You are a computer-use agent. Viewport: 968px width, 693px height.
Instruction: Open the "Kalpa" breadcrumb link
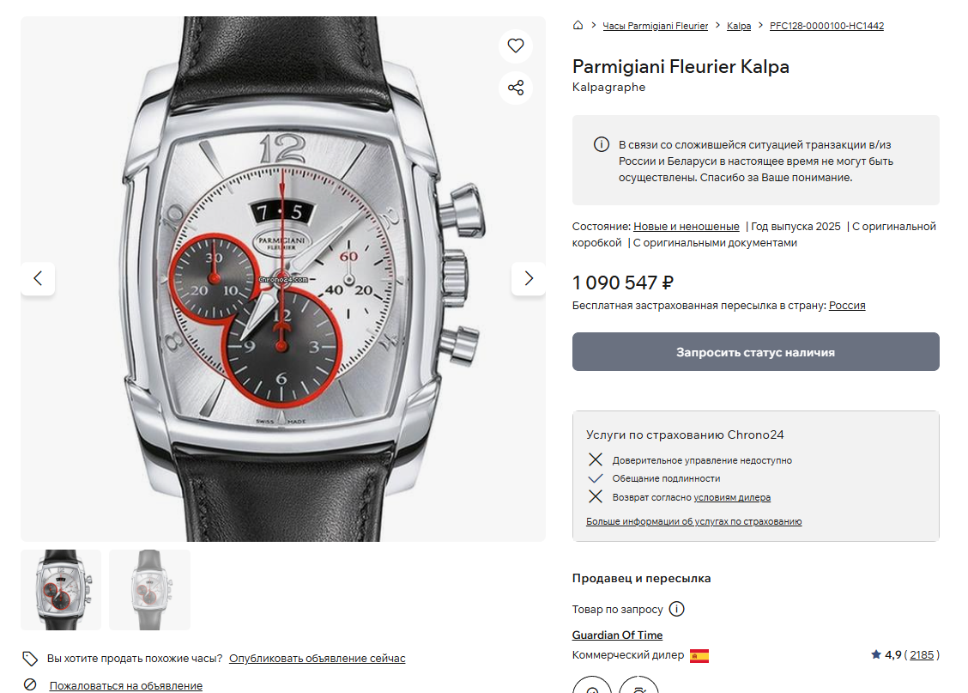point(739,26)
